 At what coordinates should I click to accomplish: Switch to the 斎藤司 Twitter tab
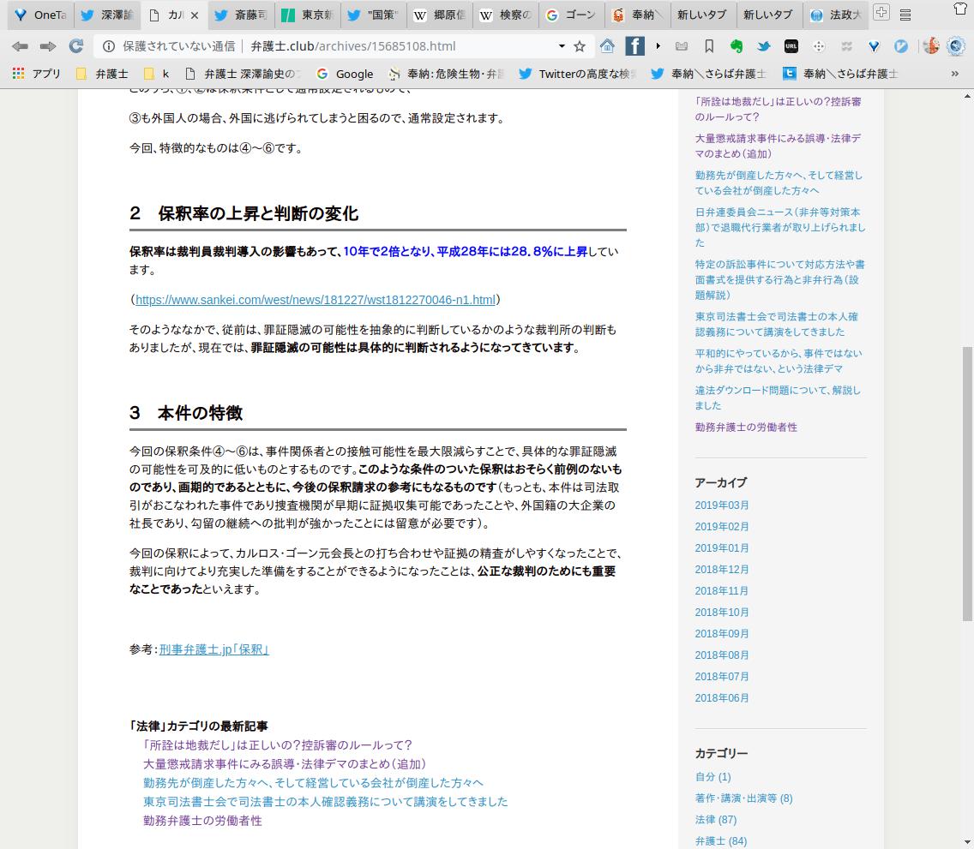tap(241, 15)
